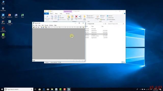Image resolution: width=163 pixels, height=91 pixels.
Task: Click Select all in Explorer ribbon
Action: pos(110,16)
